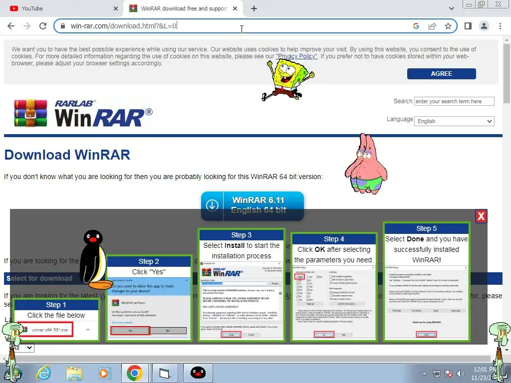Close the YouTube tab
Screen dimensions: 511x383
[x=116, y=8]
